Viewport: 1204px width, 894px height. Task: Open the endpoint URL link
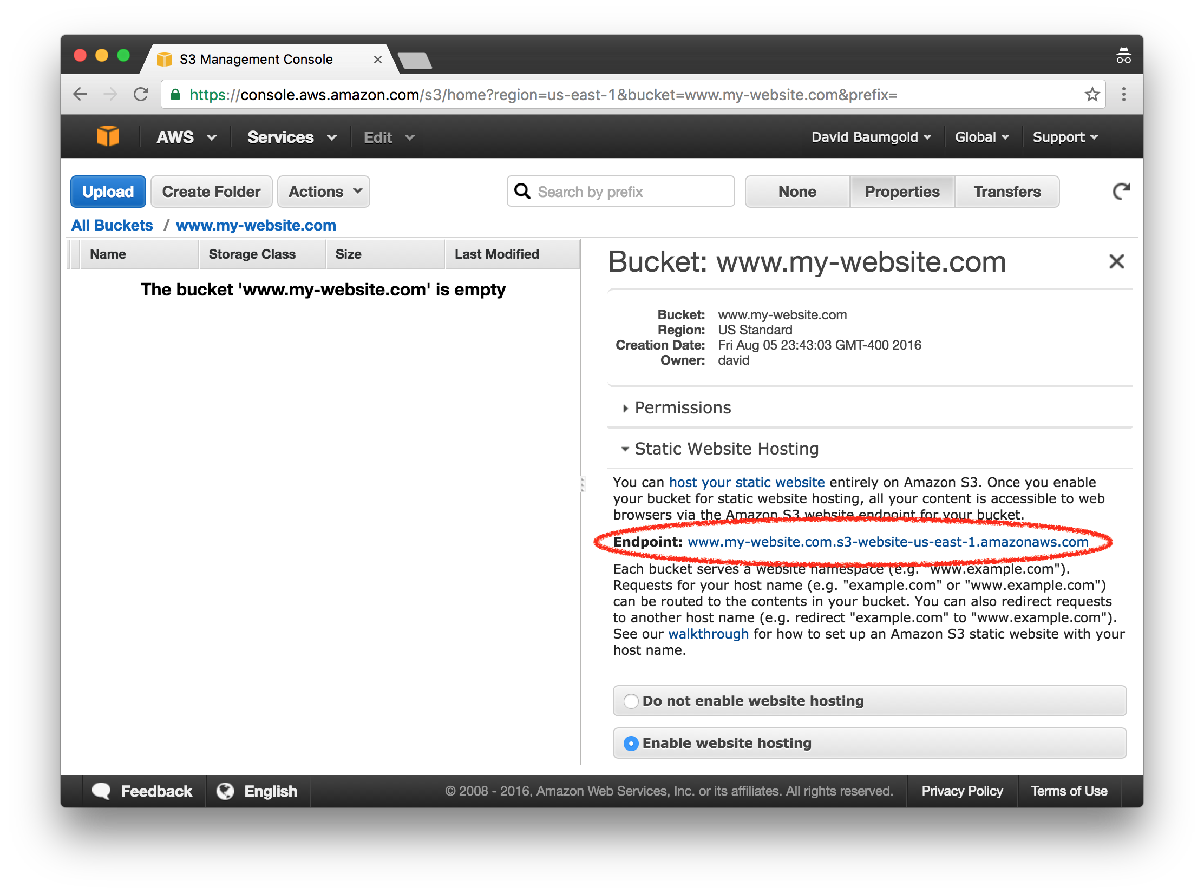(x=888, y=542)
